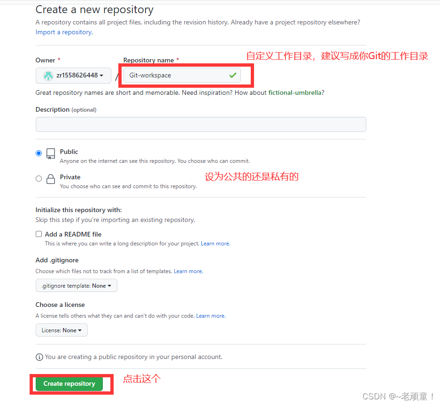Image resolution: width=440 pixels, height=405 pixels.
Task: Open the Import a repository link
Action: tap(64, 32)
